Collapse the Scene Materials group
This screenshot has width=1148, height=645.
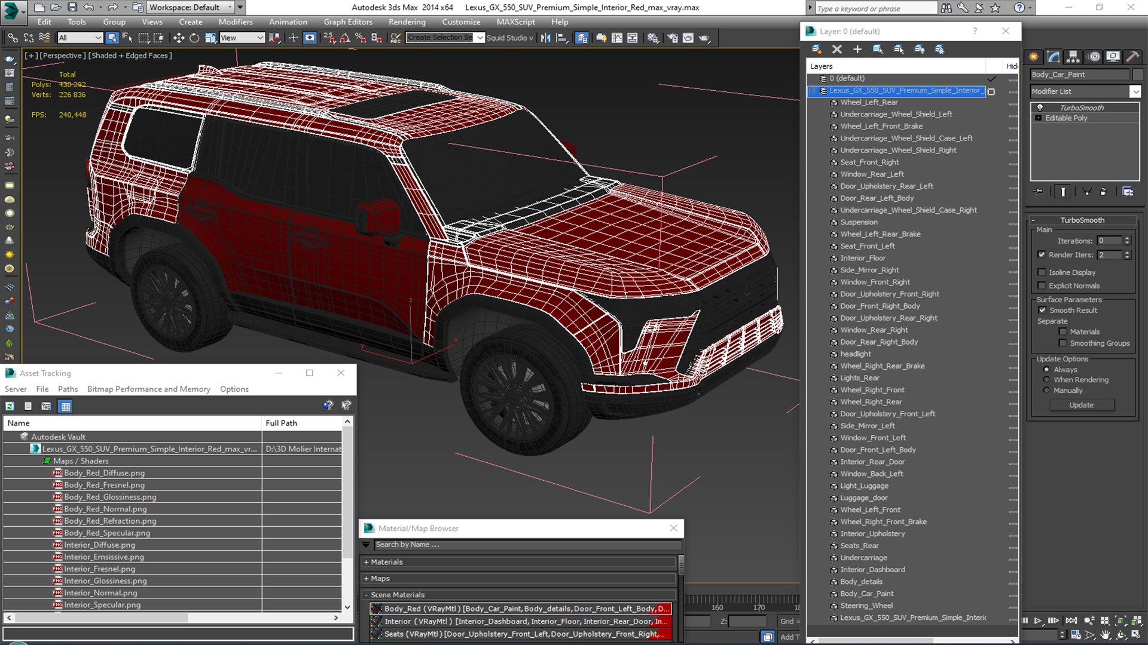[x=366, y=595]
